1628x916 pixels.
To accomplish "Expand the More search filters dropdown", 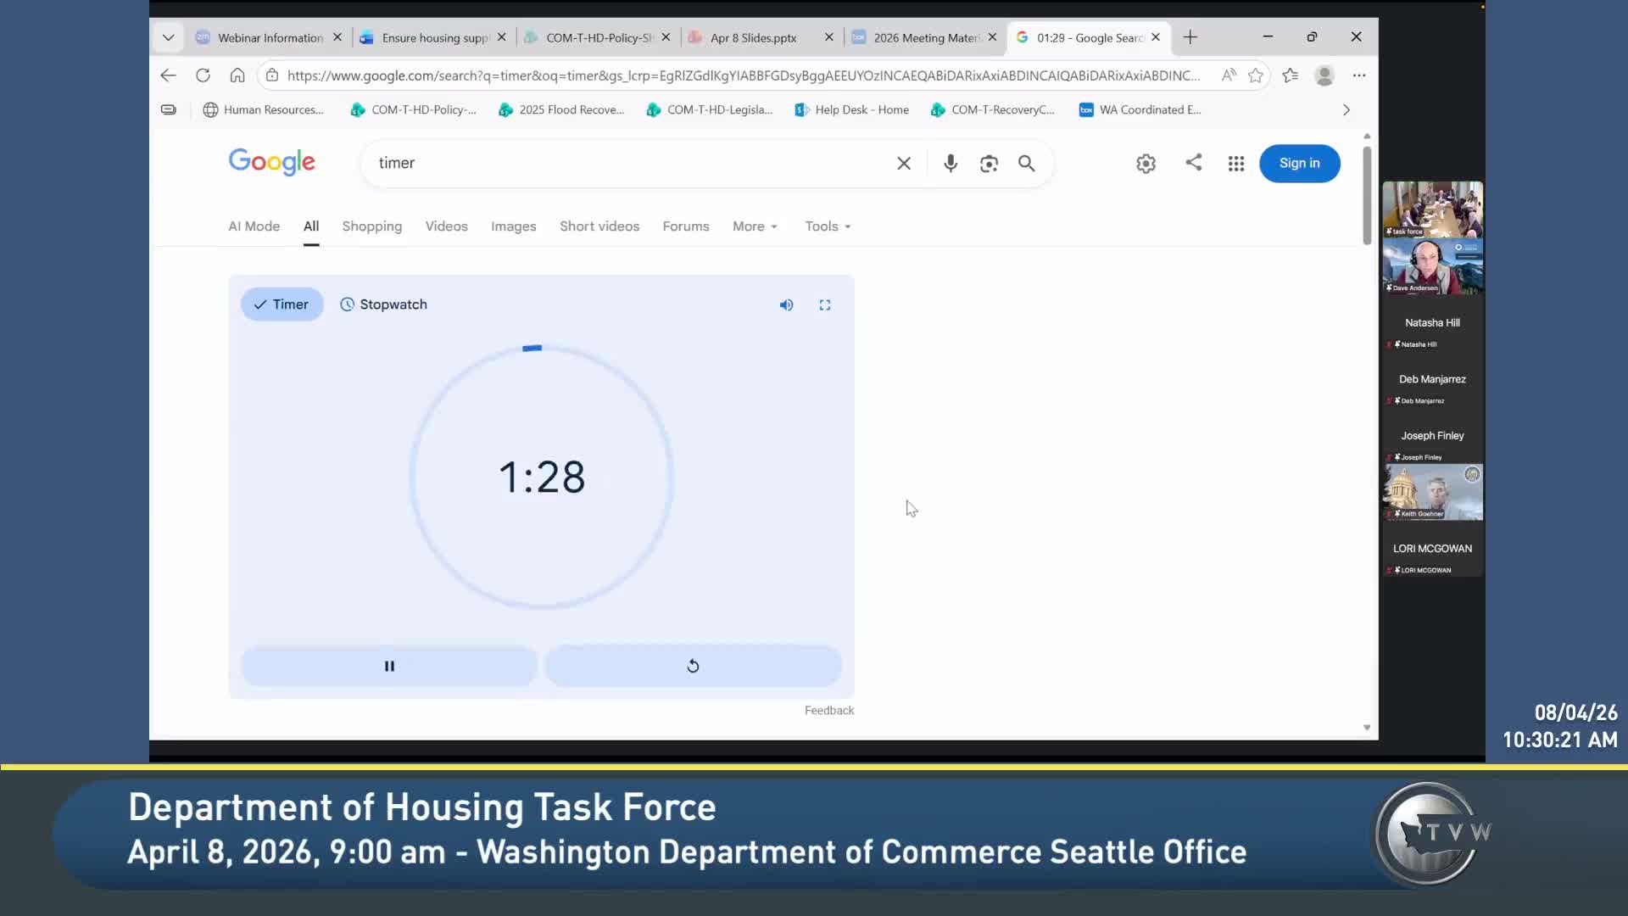I will [x=755, y=226].
